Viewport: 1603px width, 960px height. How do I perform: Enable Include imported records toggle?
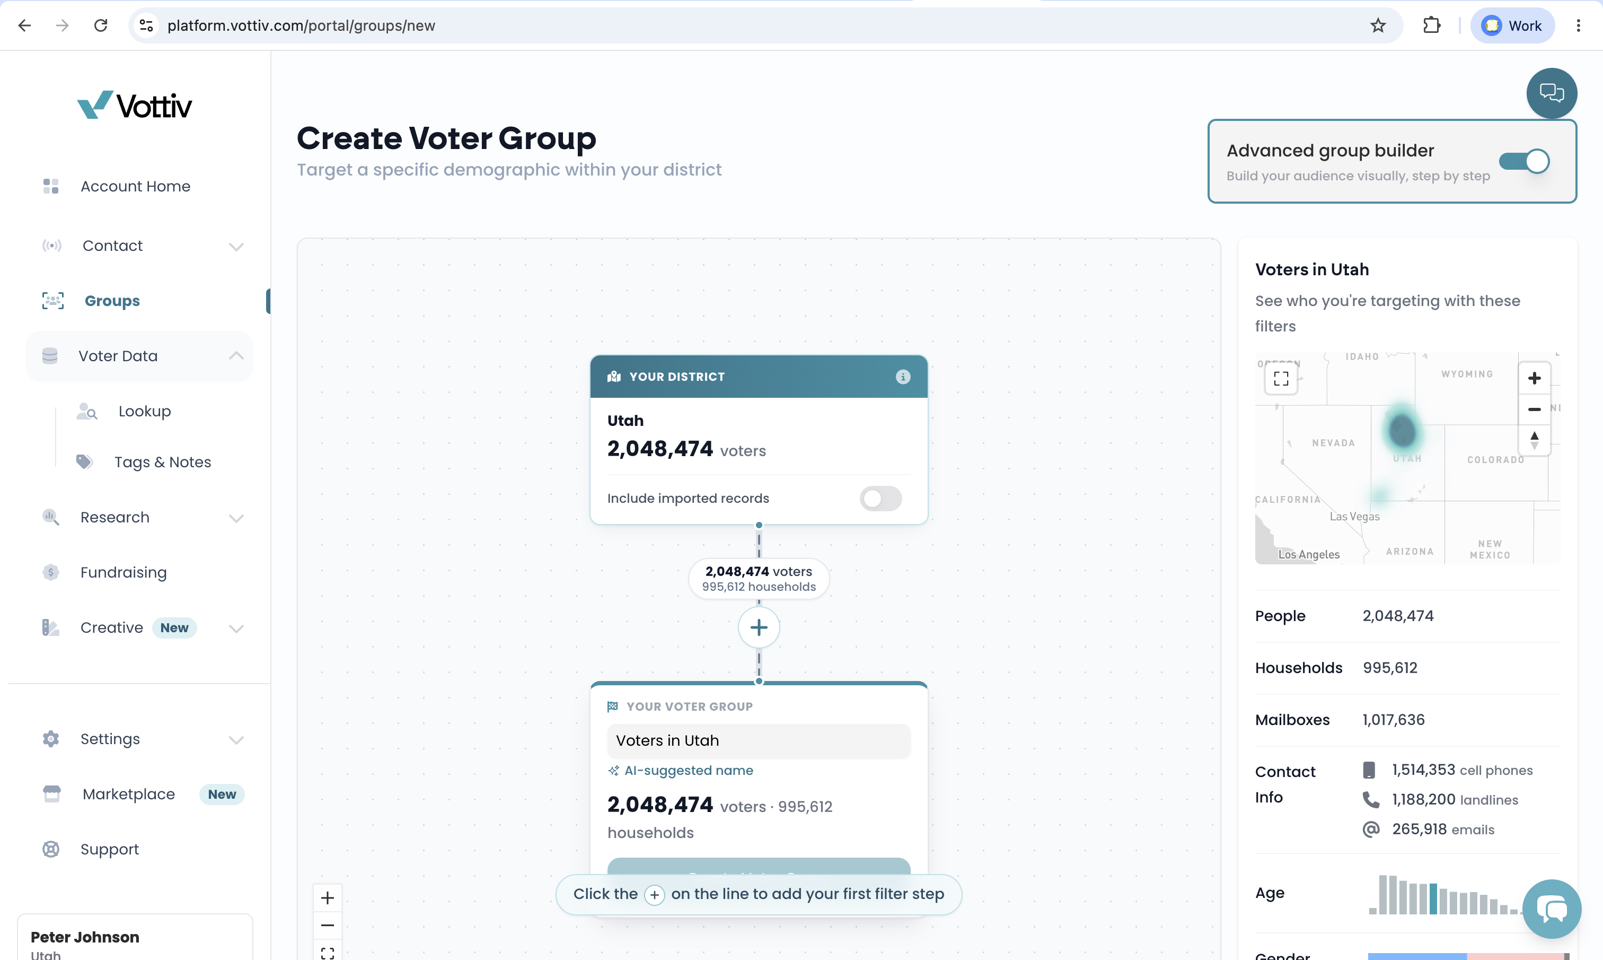880,498
